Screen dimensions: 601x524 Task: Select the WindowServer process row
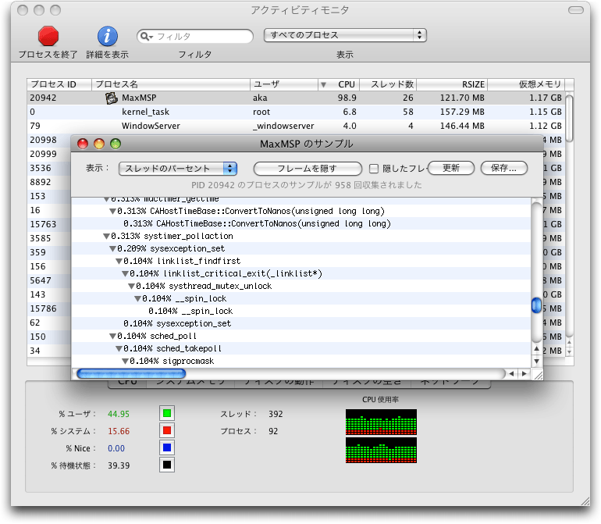pos(296,126)
